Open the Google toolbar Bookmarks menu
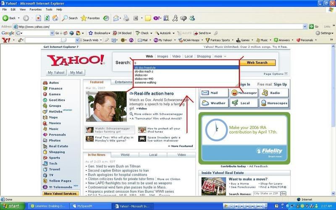 point(100,33)
